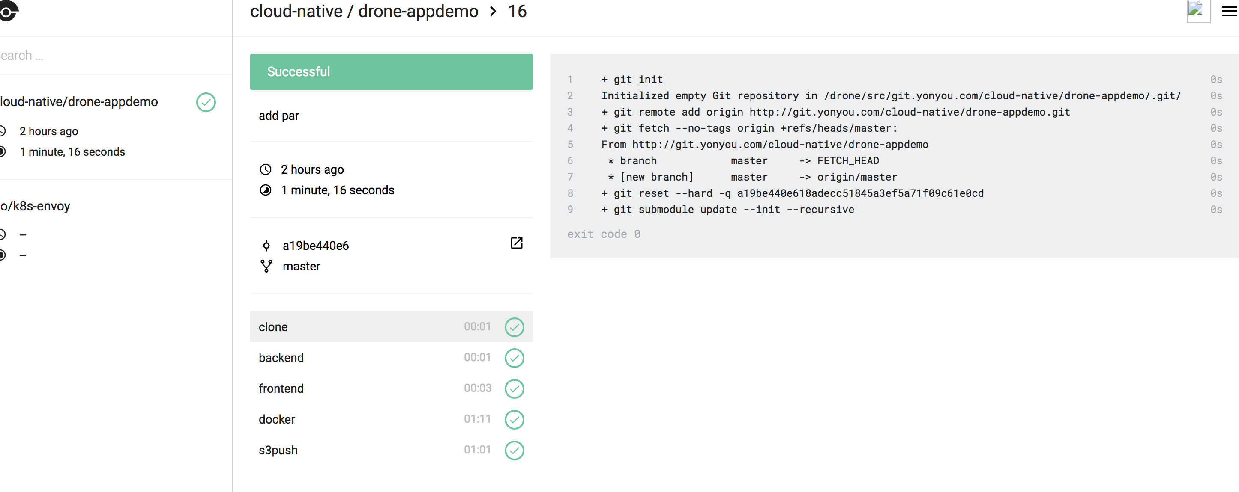This screenshot has width=1239, height=492.
Task: Click the commit hash icon beside a19be440e6
Action: pyautogui.click(x=266, y=246)
